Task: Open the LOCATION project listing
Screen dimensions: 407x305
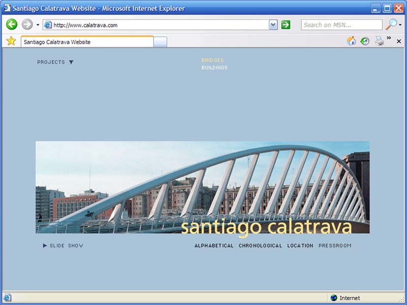Action: (300, 246)
